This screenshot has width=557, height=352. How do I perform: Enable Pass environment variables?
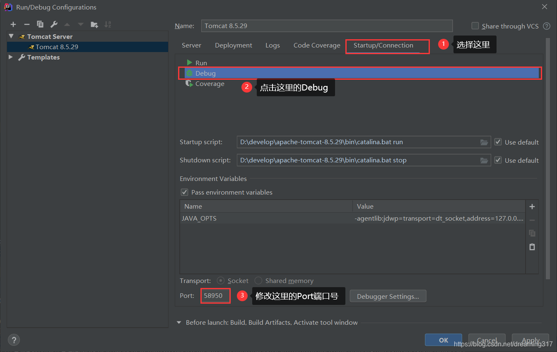click(x=184, y=192)
